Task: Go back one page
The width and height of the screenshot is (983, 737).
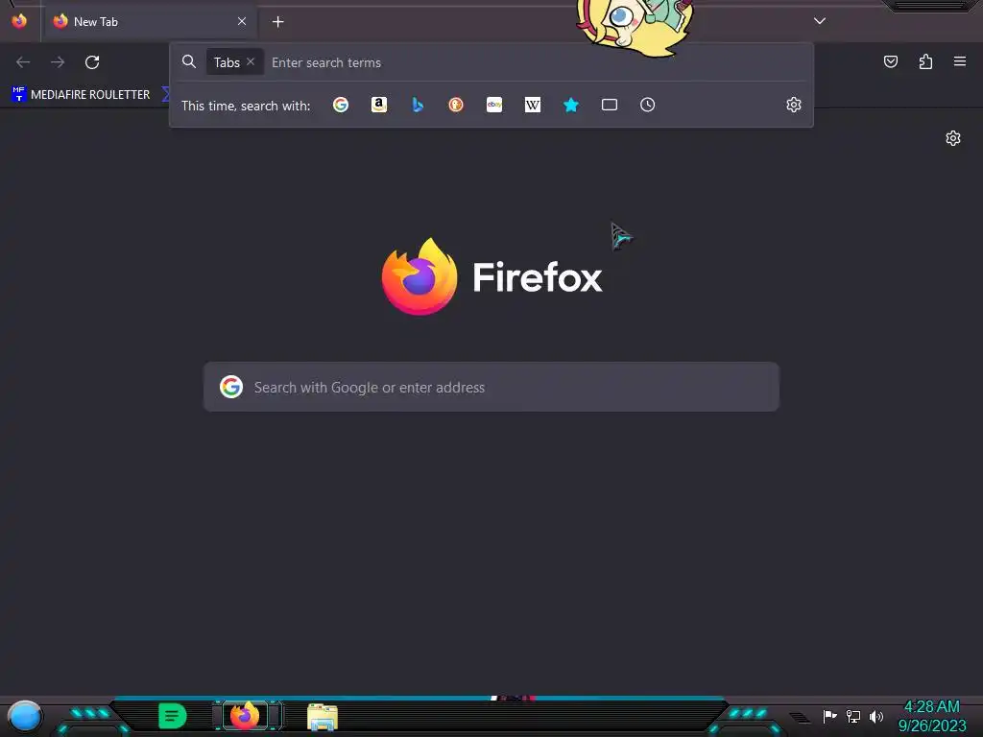Action: coord(23,62)
